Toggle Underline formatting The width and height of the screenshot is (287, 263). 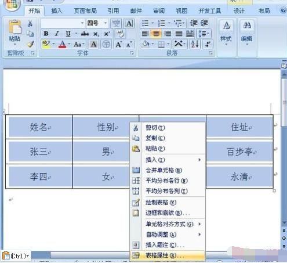click(68, 34)
